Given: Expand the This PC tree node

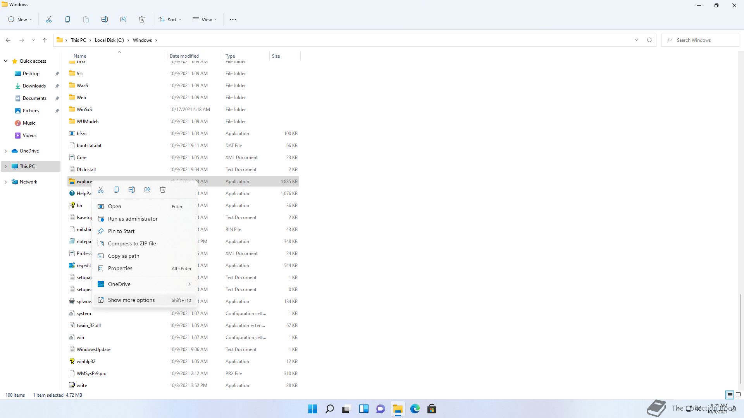Looking at the screenshot, I should [x=5, y=166].
